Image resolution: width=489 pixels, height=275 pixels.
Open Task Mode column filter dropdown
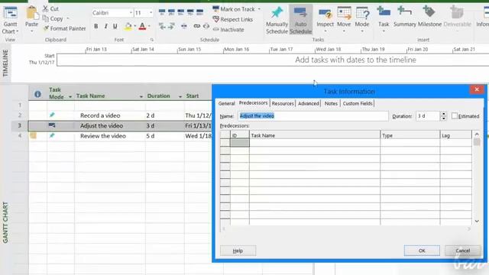click(70, 97)
